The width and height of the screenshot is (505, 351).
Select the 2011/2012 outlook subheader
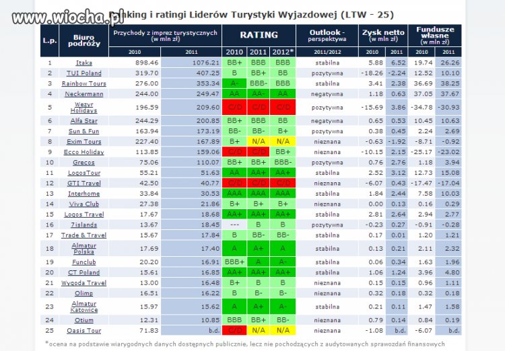[x=327, y=52]
